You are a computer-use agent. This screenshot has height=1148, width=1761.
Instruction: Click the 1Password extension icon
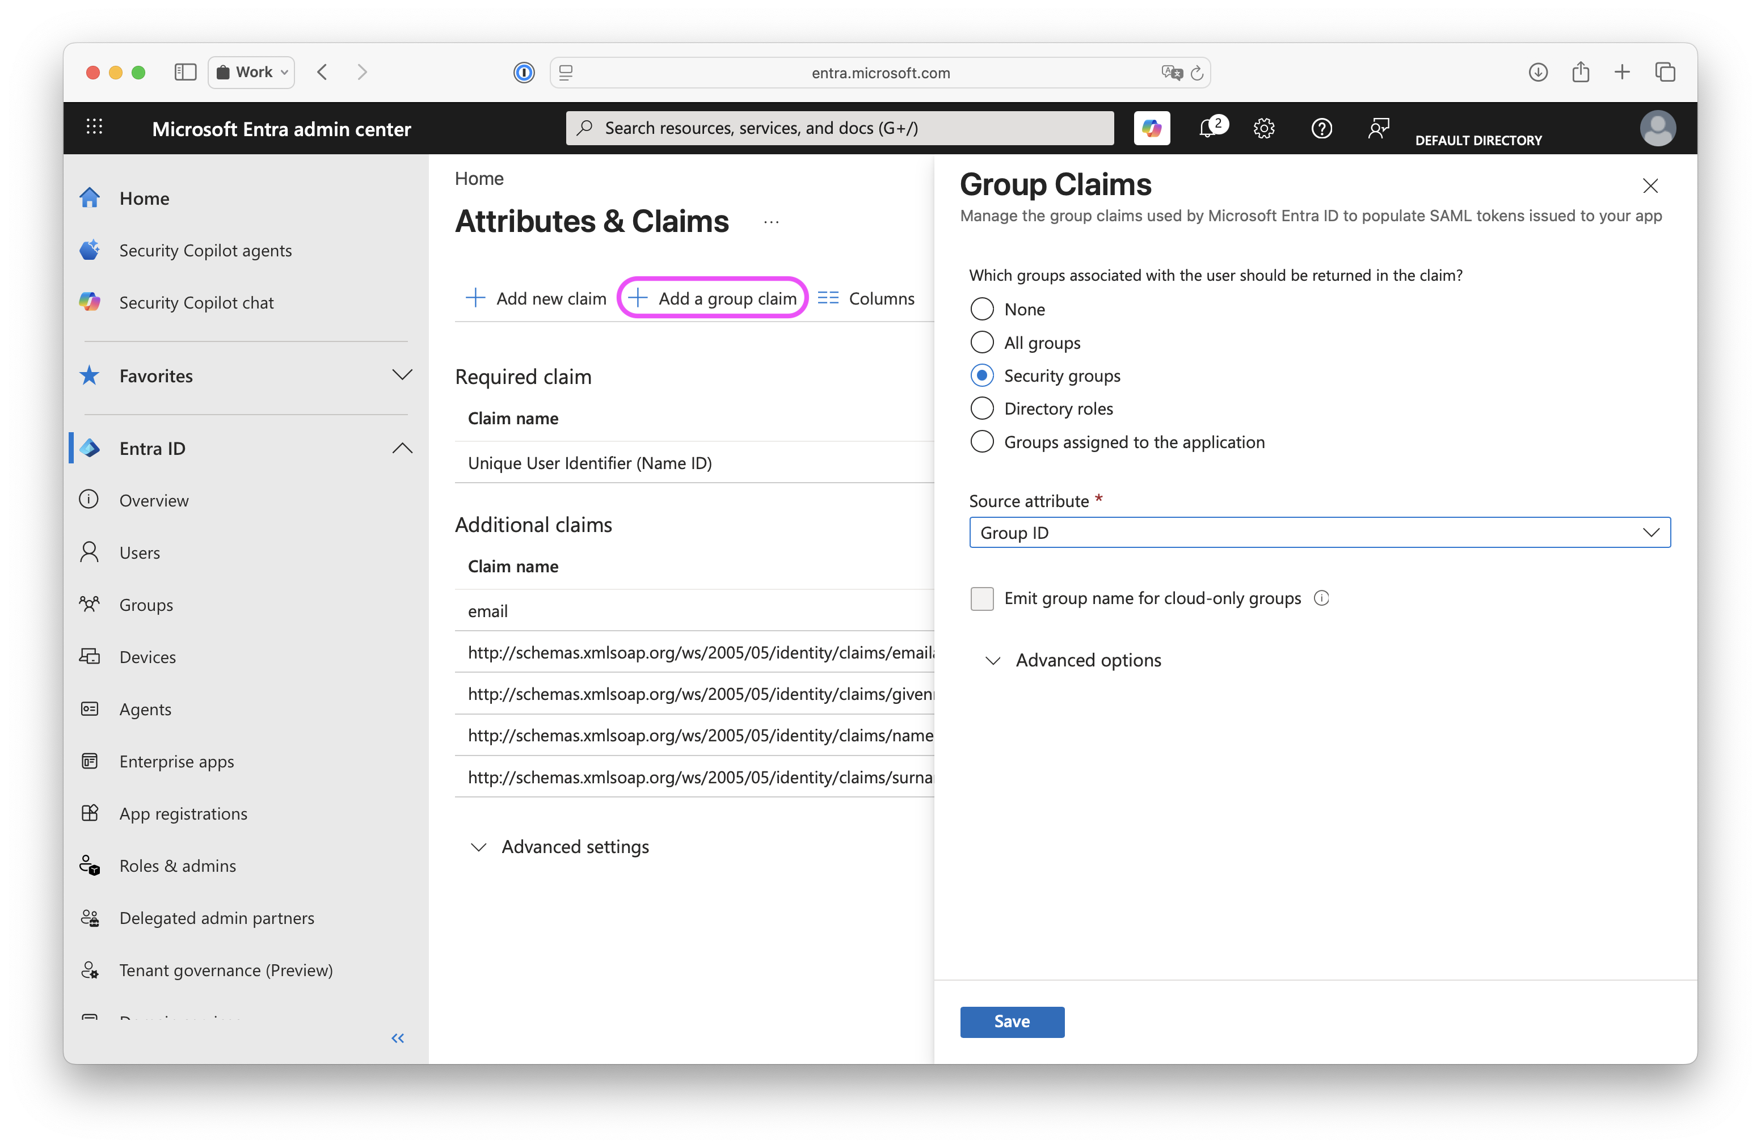(524, 73)
